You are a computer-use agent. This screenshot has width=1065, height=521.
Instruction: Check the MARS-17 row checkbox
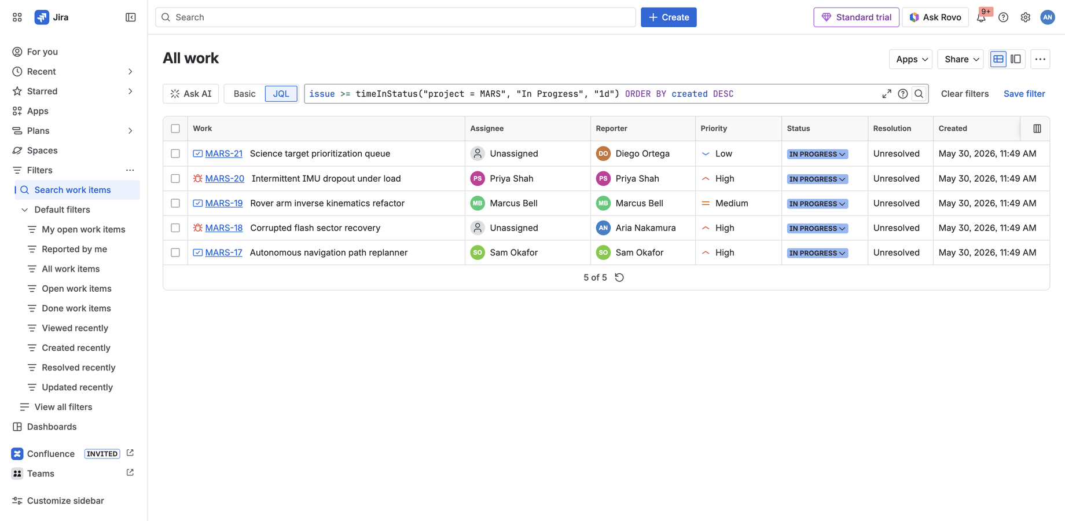coord(175,252)
